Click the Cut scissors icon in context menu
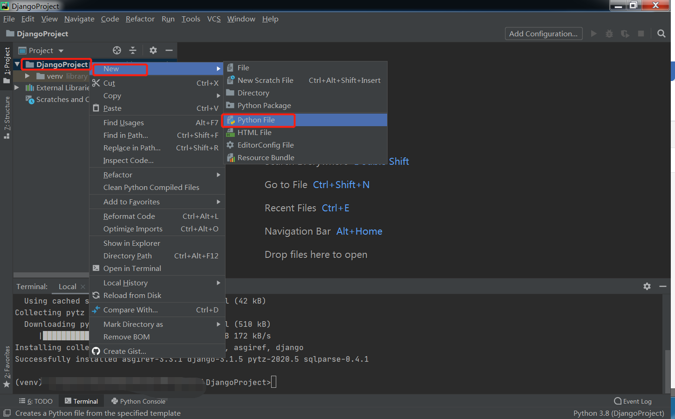Viewport: 675px width, 419px height. [96, 83]
